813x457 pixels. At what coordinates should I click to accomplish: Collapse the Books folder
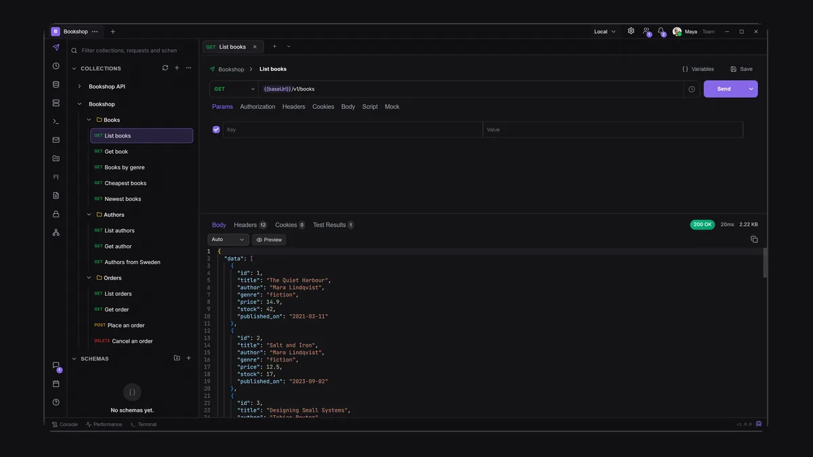[89, 120]
